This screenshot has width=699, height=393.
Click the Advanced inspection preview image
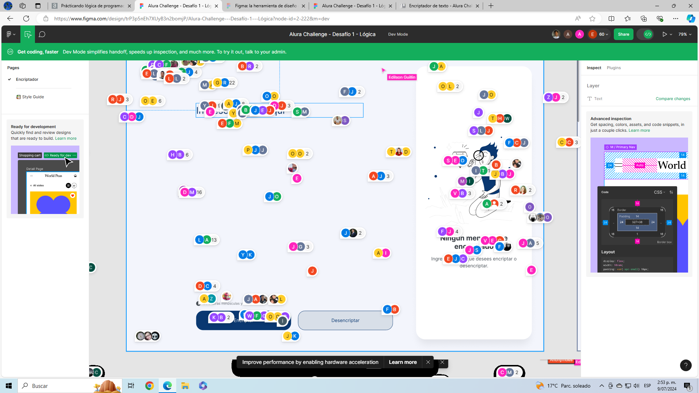(x=639, y=205)
